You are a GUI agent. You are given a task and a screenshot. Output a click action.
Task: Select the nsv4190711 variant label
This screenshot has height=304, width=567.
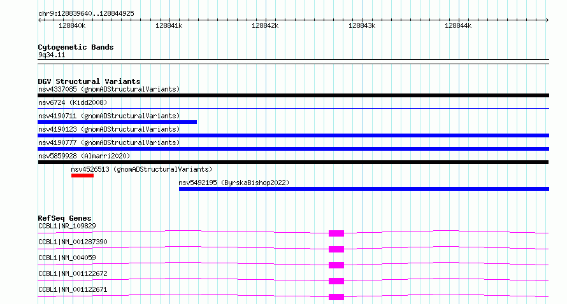coord(109,116)
